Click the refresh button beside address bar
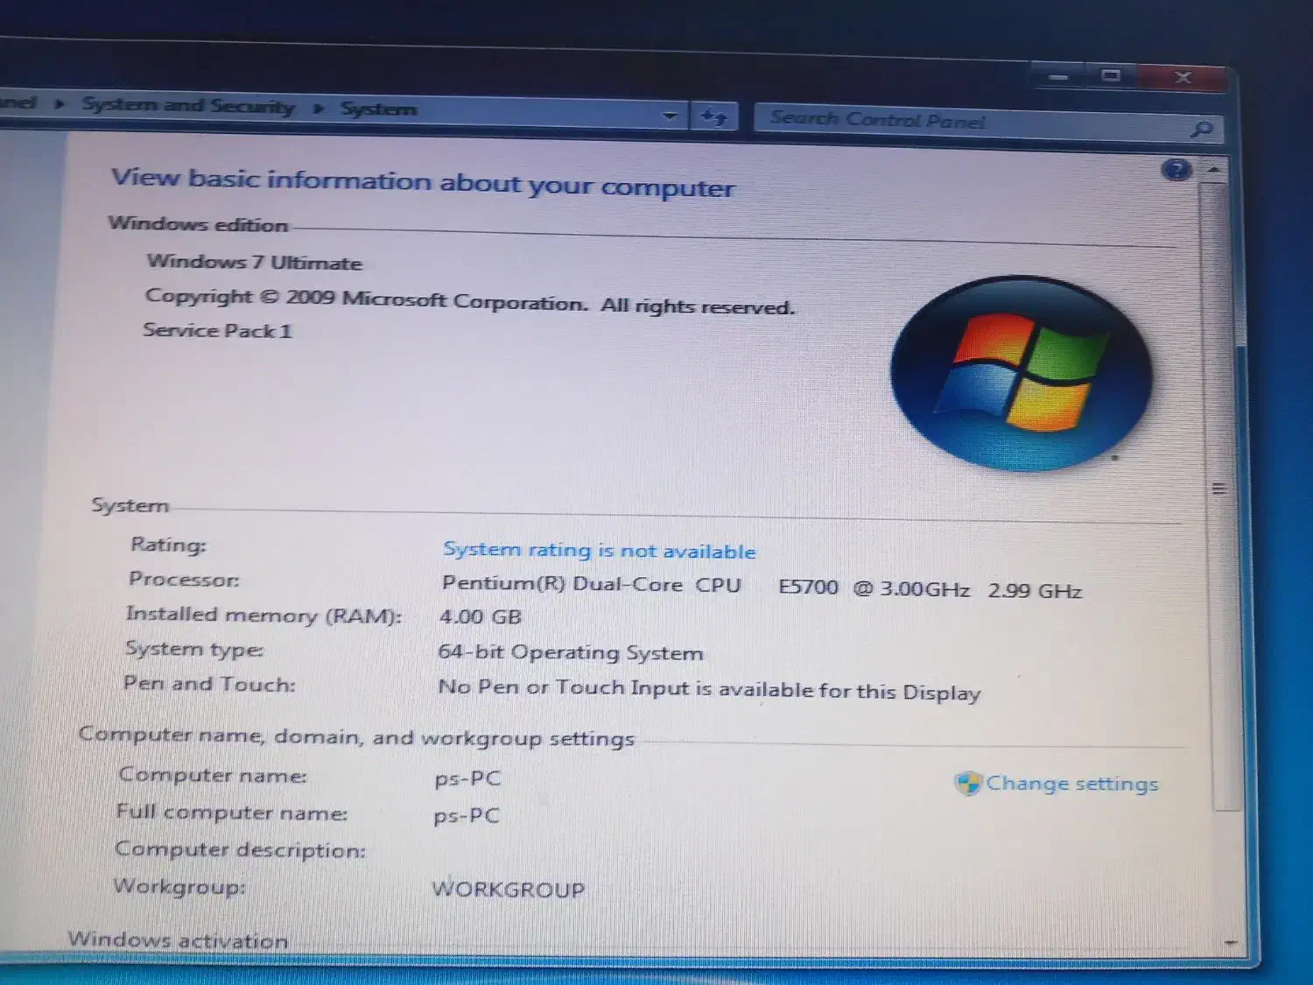 [714, 116]
